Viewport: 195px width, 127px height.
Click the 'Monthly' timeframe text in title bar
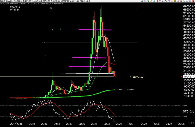pos(9,1)
